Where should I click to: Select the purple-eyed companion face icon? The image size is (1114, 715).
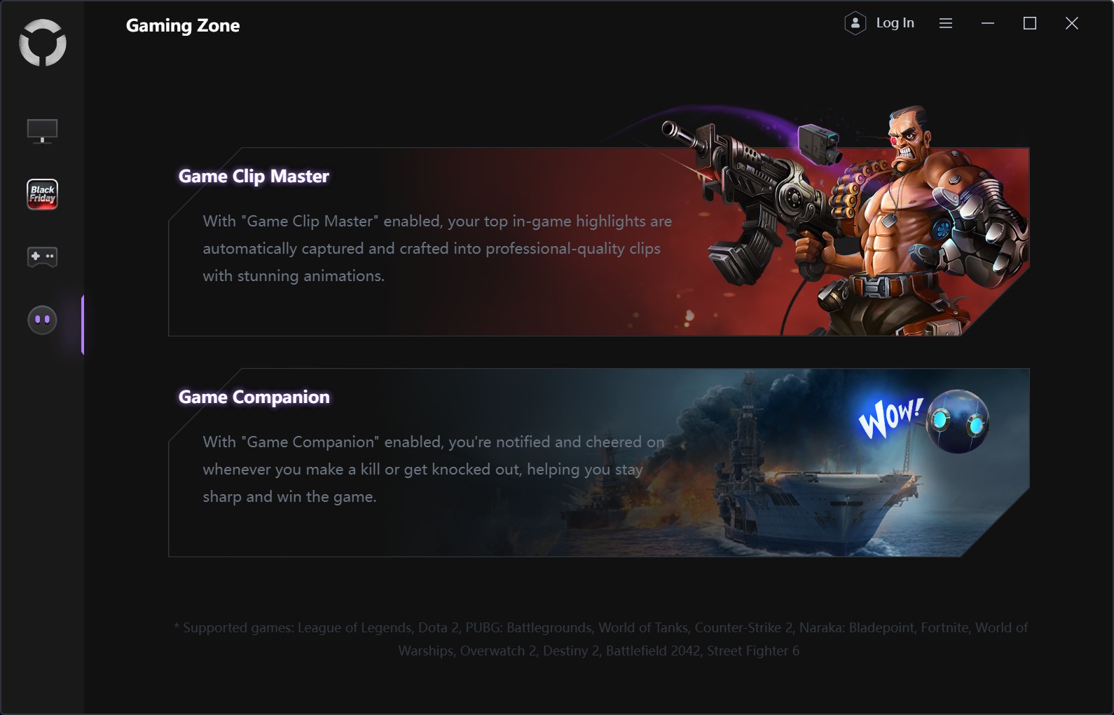[42, 320]
